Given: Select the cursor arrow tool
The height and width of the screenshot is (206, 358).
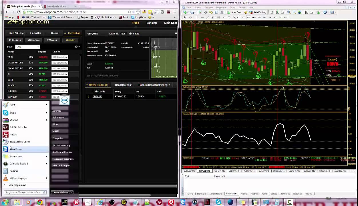Looking at the screenshot, I should pos(185,17).
